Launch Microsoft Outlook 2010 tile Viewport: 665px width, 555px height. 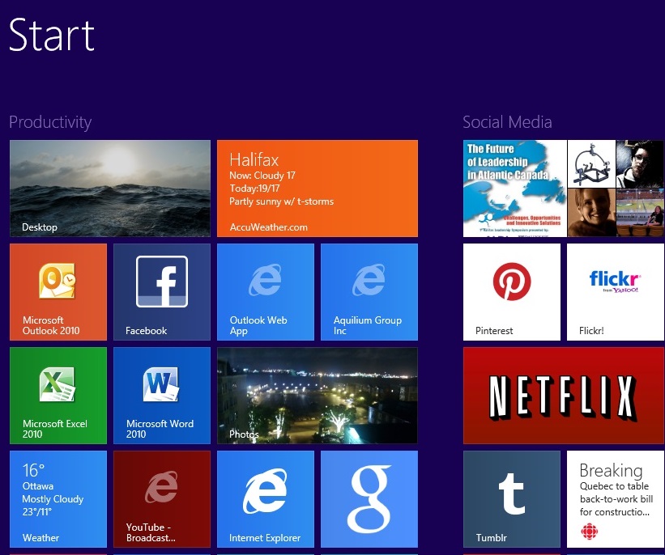coord(58,292)
